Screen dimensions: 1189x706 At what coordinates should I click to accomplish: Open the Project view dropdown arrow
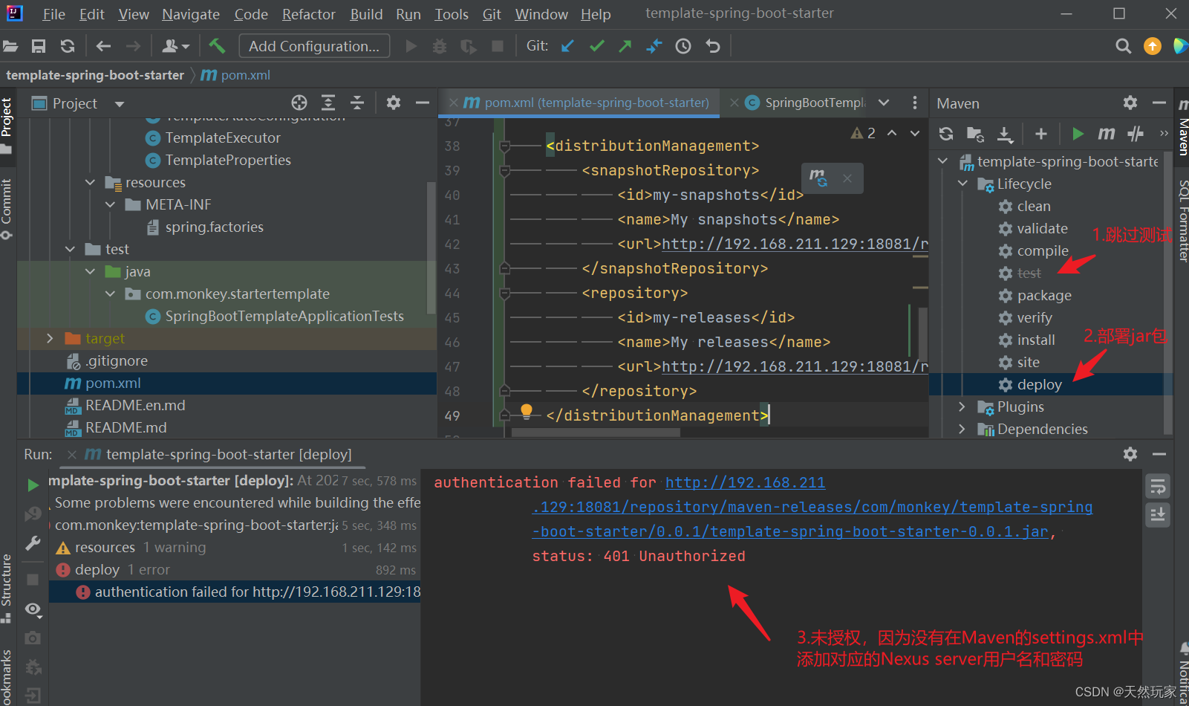point(119,104)
